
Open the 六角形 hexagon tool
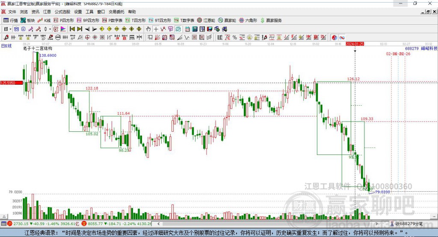(248, 21)
